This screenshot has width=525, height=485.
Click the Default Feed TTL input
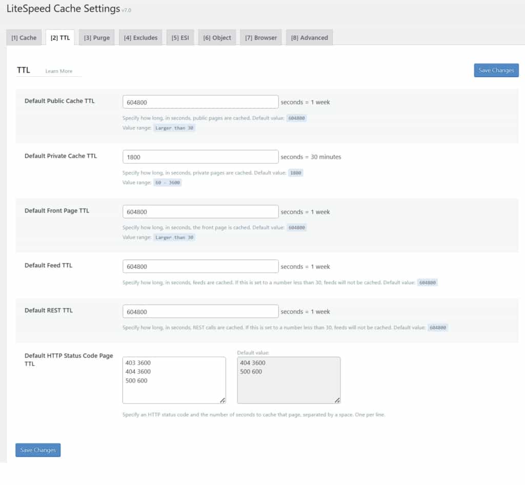(200, 266)
